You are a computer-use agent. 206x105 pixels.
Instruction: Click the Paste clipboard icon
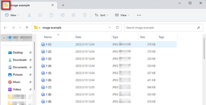(51, 15)
